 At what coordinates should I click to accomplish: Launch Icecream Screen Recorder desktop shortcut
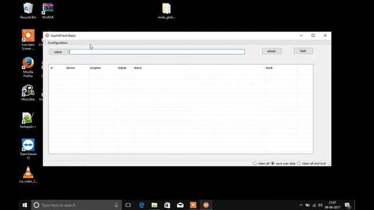[28, 40]
